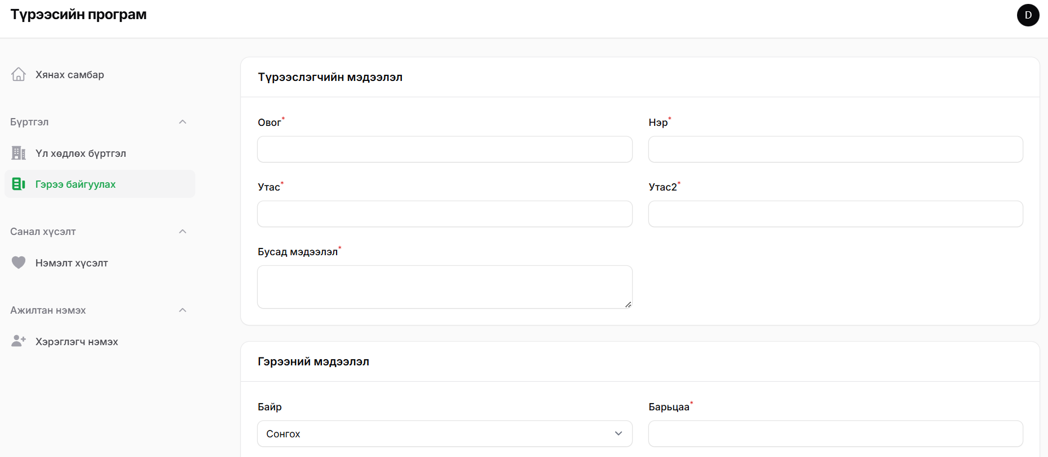Click the building icon for Үл хөдлөх бүртгэл
Screen dimensions: 1048x457
click(19, 153)
